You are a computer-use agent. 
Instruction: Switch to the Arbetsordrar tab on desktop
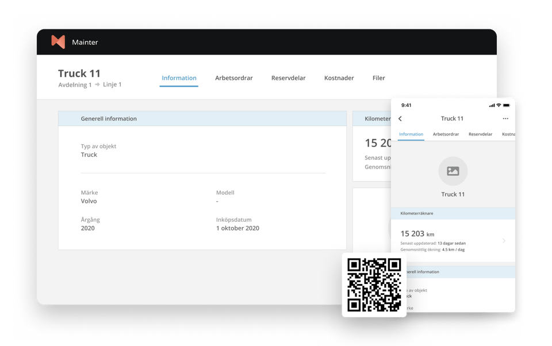(x=234, y=78)
